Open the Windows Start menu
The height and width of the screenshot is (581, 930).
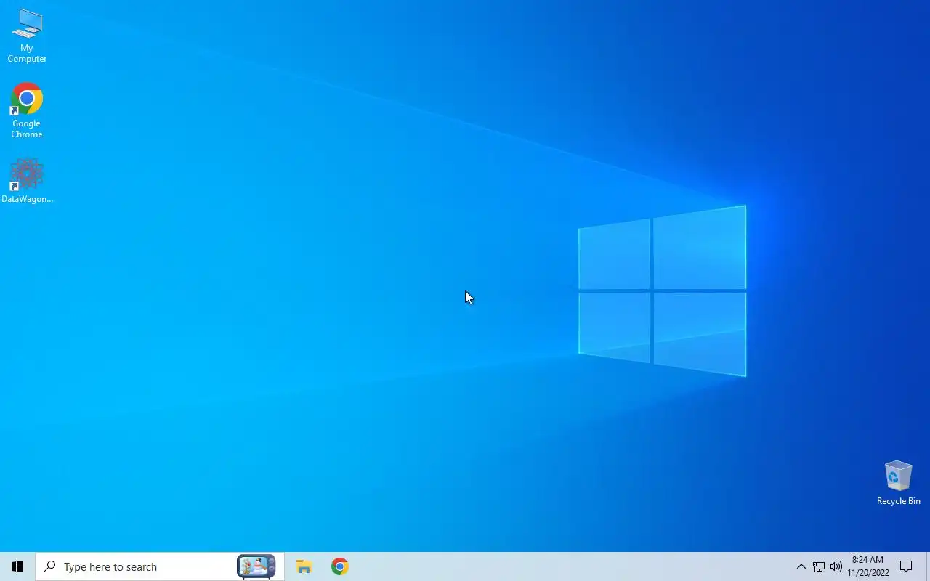pyautogui.click(x=17, y=566)
